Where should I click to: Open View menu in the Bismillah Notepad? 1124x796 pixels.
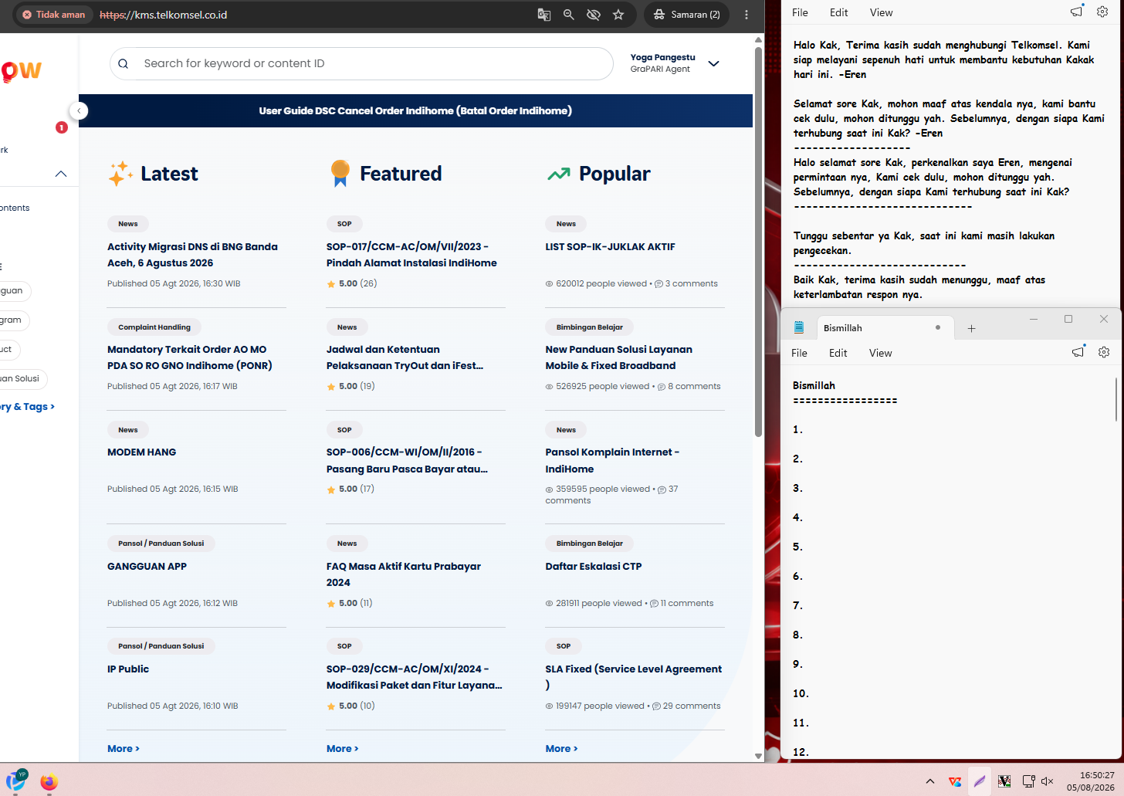[881, 353]
